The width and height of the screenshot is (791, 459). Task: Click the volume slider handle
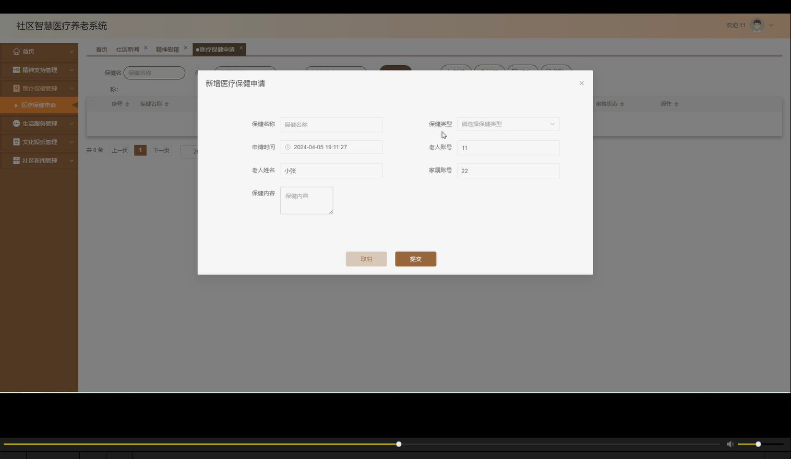[x=758, y=444]
